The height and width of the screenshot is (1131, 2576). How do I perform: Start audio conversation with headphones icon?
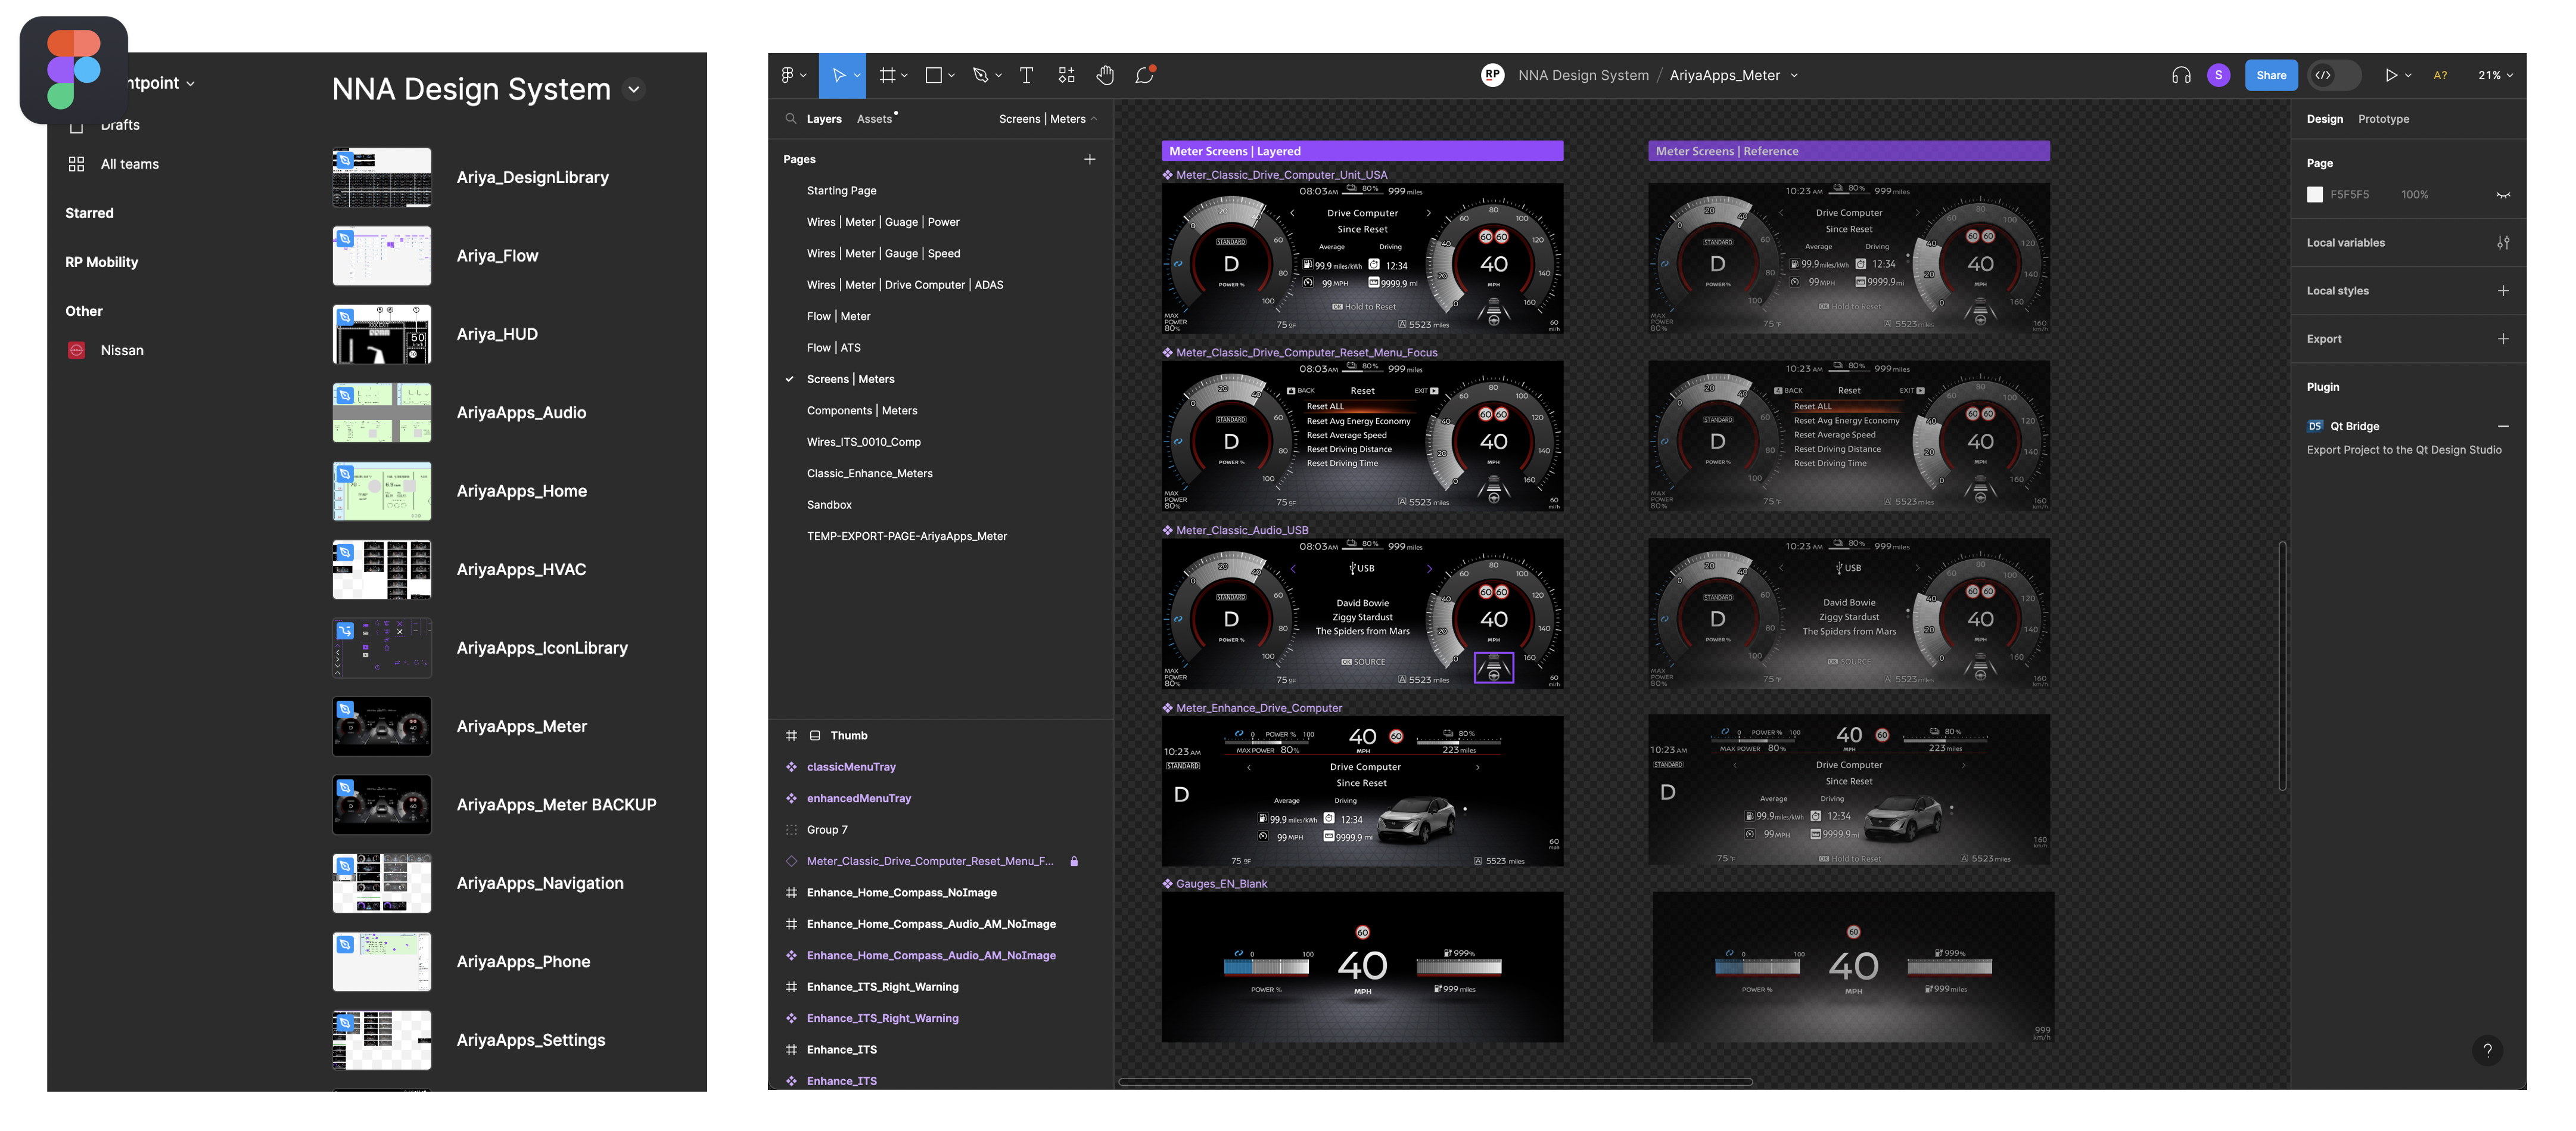point(2181,75)
